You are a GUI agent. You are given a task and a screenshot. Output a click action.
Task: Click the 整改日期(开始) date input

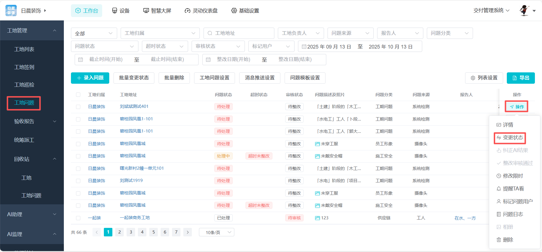[x=233, y=59]
